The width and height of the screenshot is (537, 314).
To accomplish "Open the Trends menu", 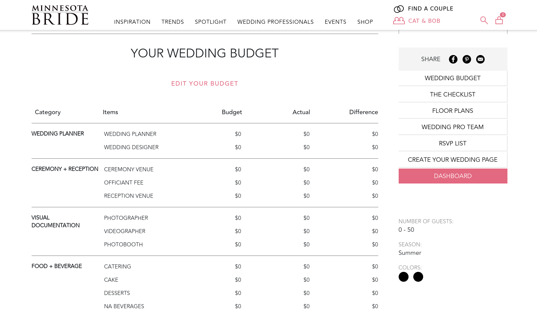I will pyautogui.click(x=173, y=22).
